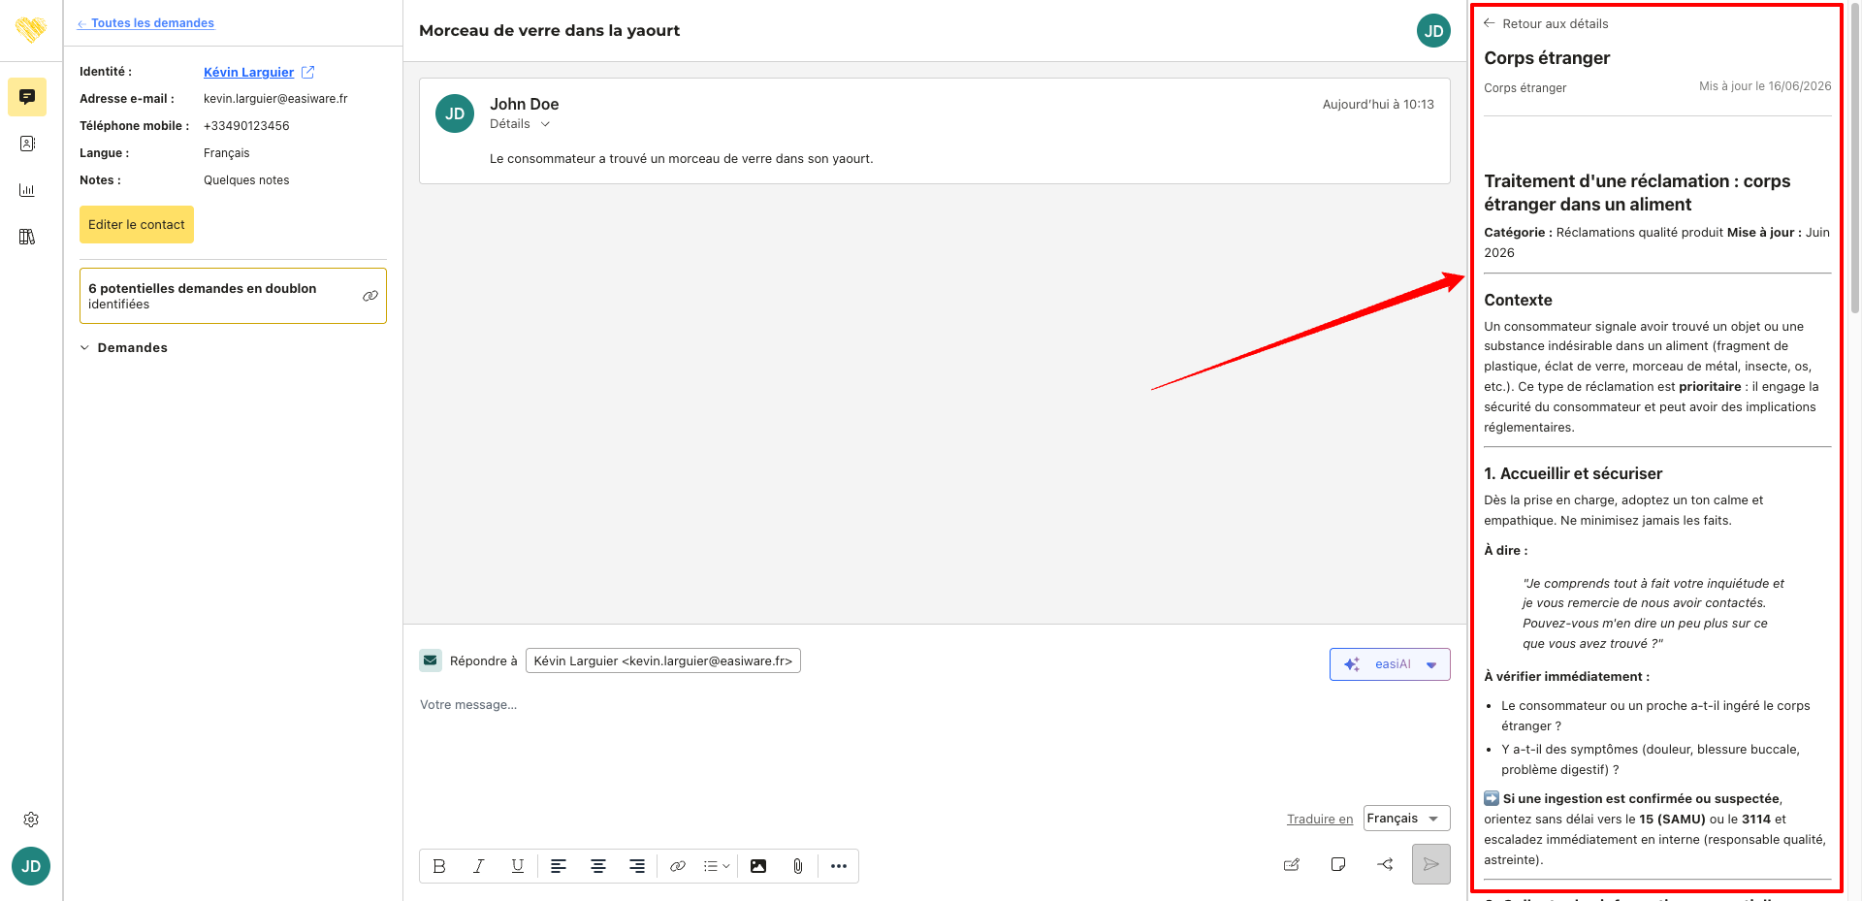Click John Doe's message avatar
Image resolution: width=1862 pixels, height=901 pixels.
(455, 113)
